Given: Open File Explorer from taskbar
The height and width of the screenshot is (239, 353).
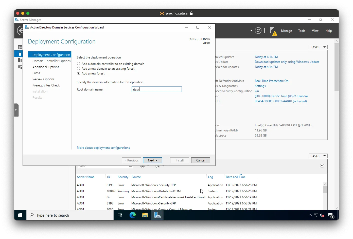Looking at the screenshot, I should coord(145,215).
